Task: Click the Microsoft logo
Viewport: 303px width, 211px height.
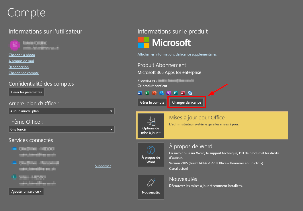Action: [164, 42]
